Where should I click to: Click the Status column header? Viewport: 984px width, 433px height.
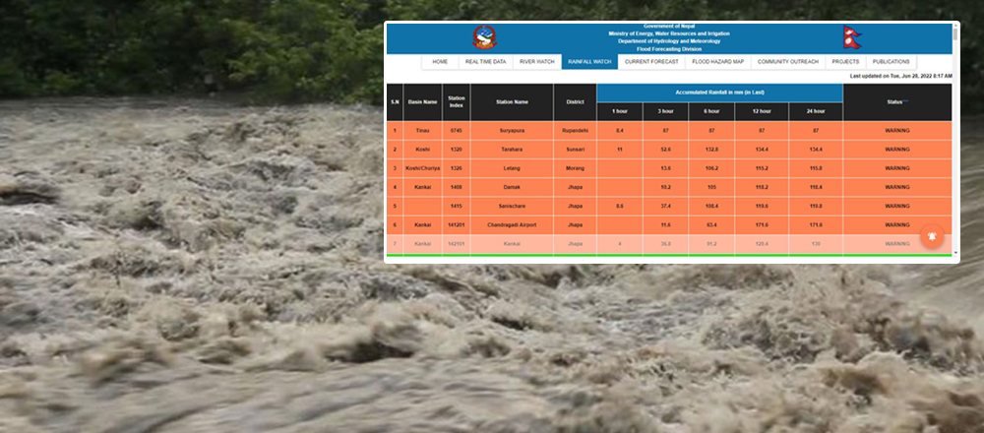(897, 102)
